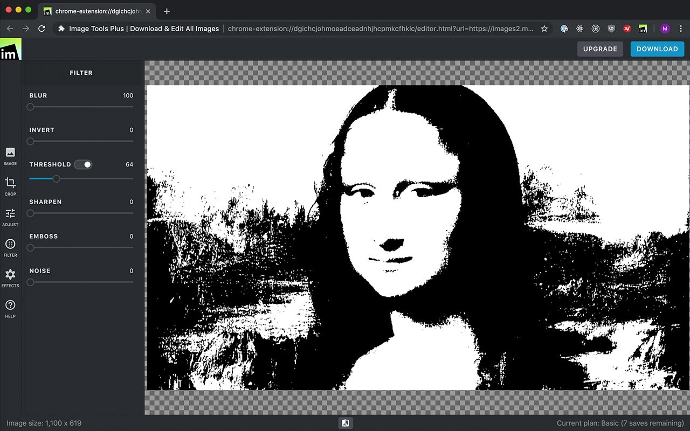Screen dimensions: 690x431
Task: Open the Chrome three-dot menu
Action: click(x=680, y=29)
